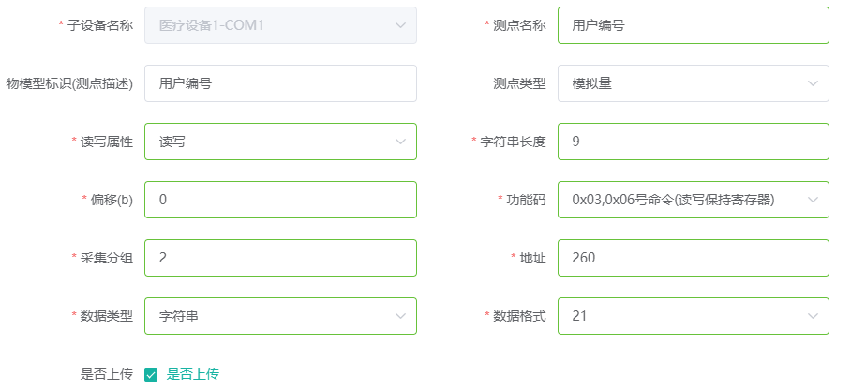Click the 地址 input showing 260
This screenshot has width=851, height=389.
(x=693, y=258)
